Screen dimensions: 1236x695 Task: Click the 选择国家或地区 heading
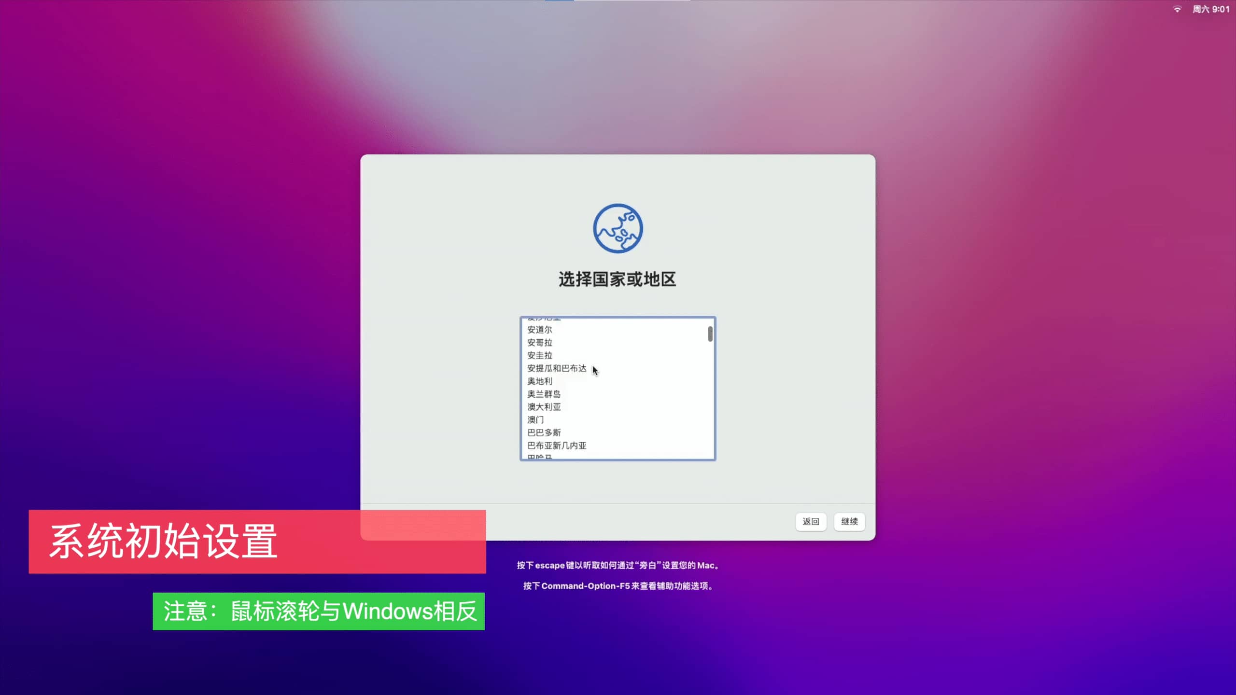click(617, 279)
